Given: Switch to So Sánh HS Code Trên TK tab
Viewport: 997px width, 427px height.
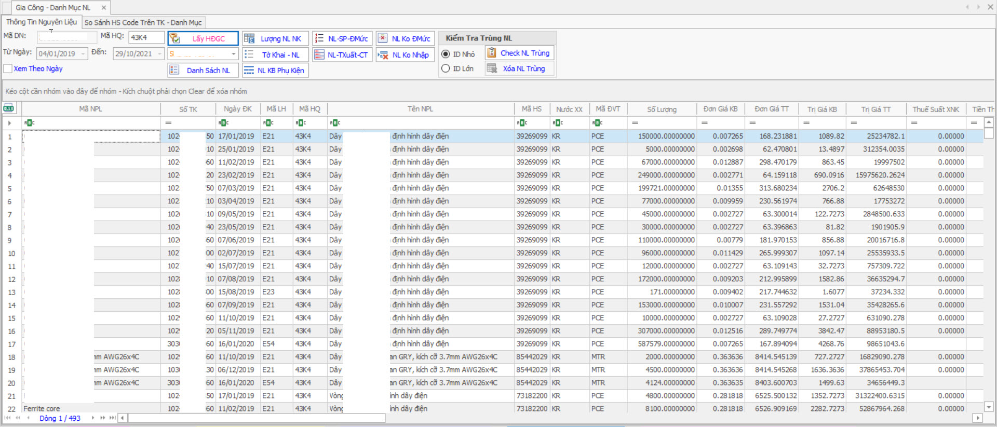Looking at the screenshot, I should tap(143, 22).
